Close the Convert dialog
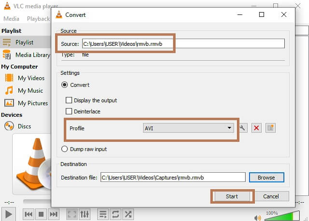309x221 pixels. [x=284, y=14]
